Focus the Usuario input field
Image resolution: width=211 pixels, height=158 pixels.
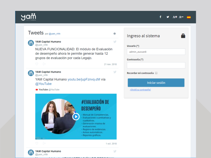click(156, 52)
